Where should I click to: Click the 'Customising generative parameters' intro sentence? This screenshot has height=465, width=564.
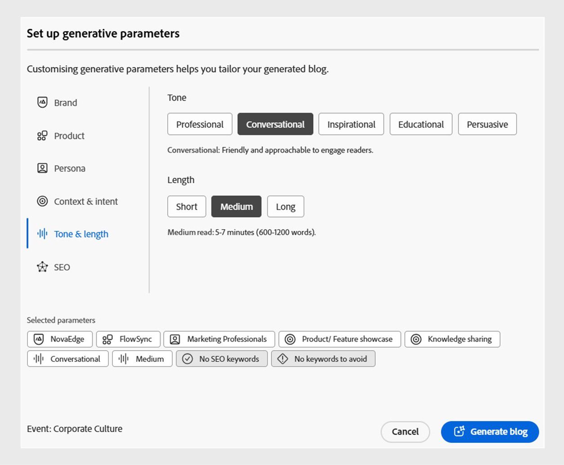point(178,69)
